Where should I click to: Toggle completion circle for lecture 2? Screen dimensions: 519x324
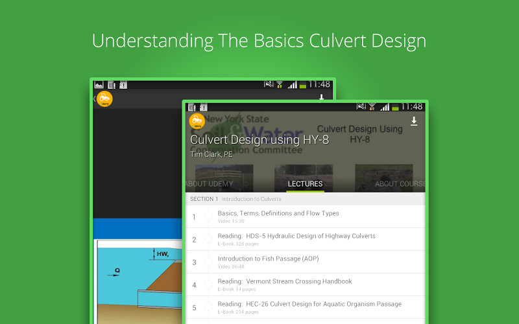(208, 239)
